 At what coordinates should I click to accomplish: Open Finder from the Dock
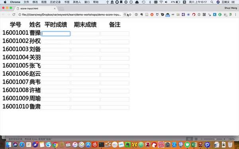9,145
